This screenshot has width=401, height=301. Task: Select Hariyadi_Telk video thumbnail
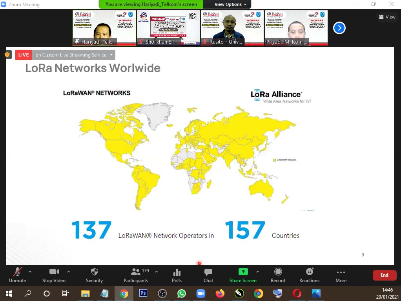click(x=104, y=28)
